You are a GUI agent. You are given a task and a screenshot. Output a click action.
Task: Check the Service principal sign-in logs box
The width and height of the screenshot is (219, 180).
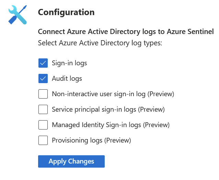[43, 110]
